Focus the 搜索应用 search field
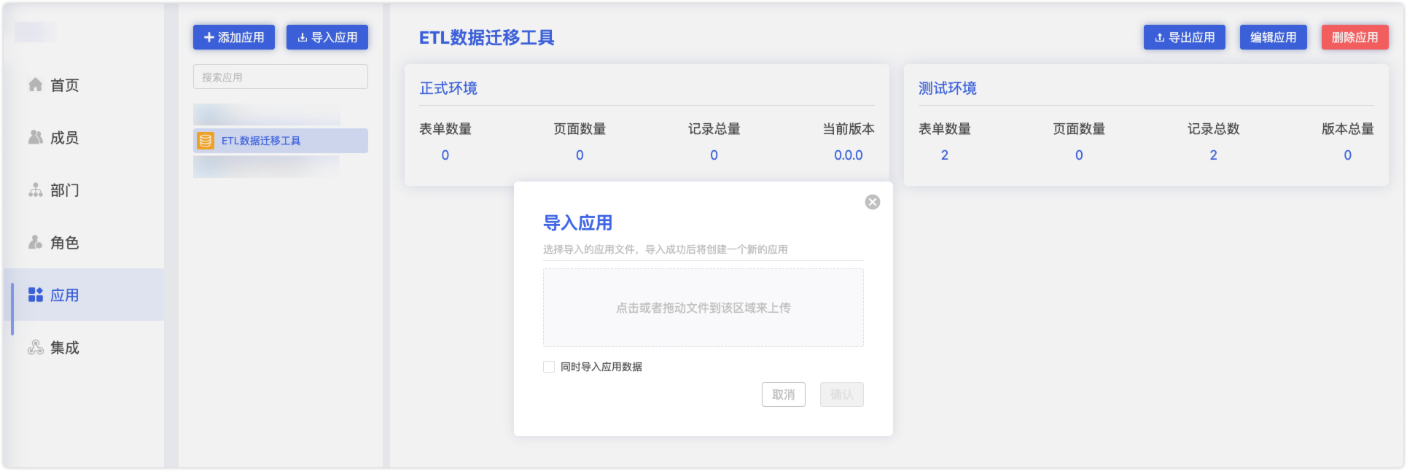Image resolution: width=1407 pixels, height=471 pixels. tap(280, 77)
